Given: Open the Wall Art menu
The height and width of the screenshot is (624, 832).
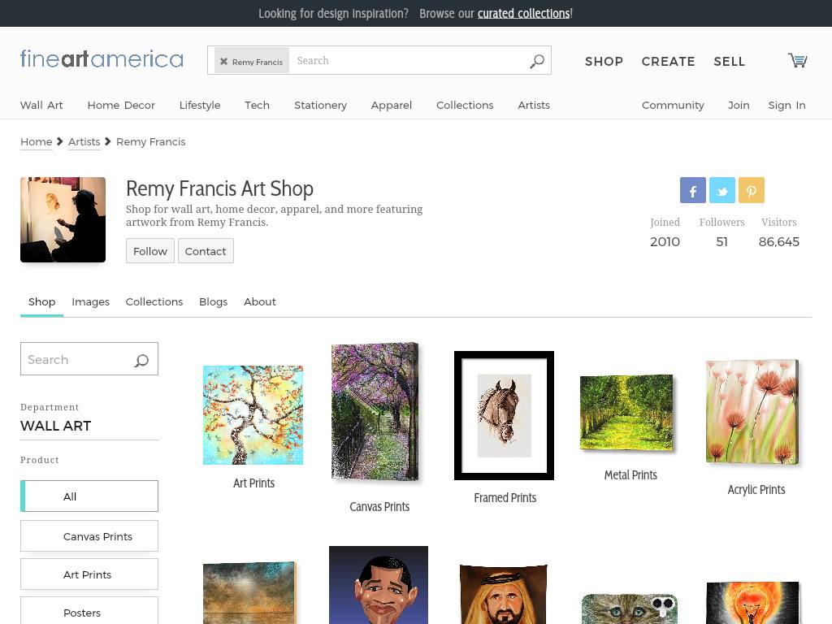Looking at the screenshot, I should (41, 105).
